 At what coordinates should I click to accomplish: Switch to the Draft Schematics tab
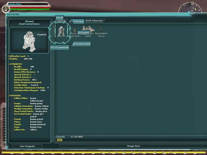coord(94,21)
